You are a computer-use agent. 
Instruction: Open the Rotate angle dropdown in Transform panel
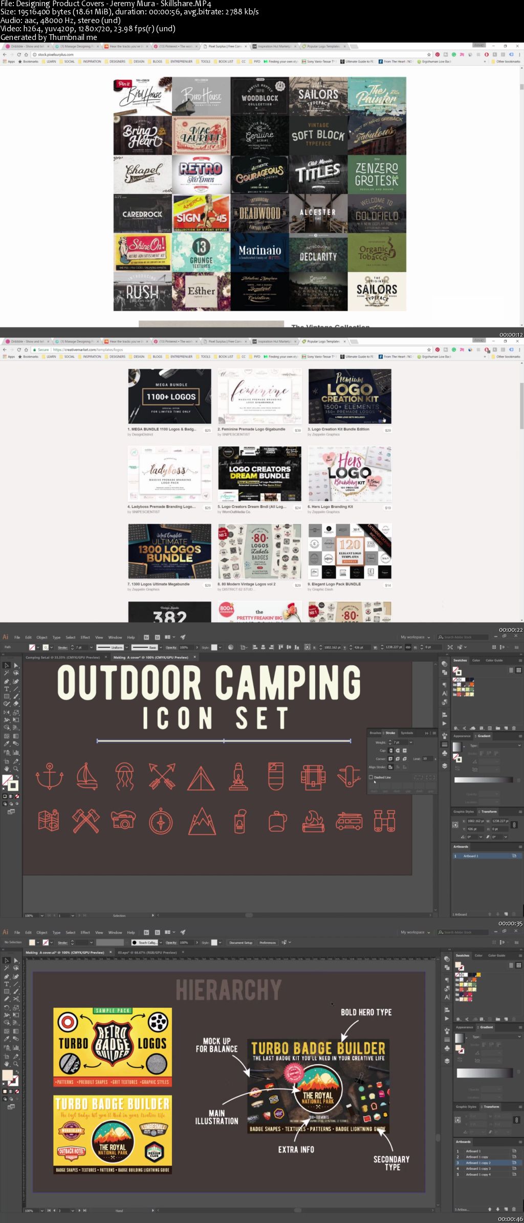[481, 837]
